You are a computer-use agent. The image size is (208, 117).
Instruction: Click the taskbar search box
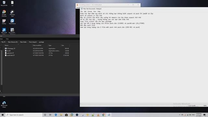coord(24,115)
